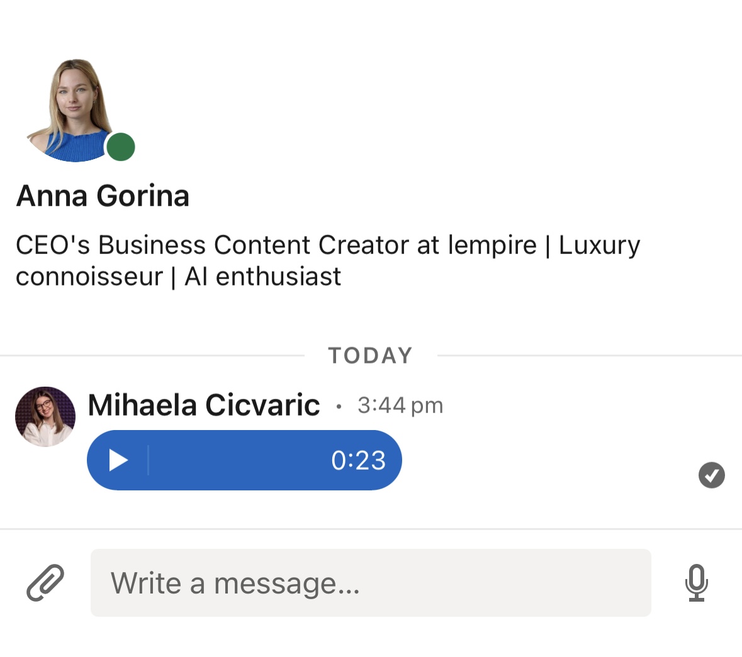Screen dimensions: 742x657
Task: Click the TODAY date divider
Action: click(x=370, y=355)
